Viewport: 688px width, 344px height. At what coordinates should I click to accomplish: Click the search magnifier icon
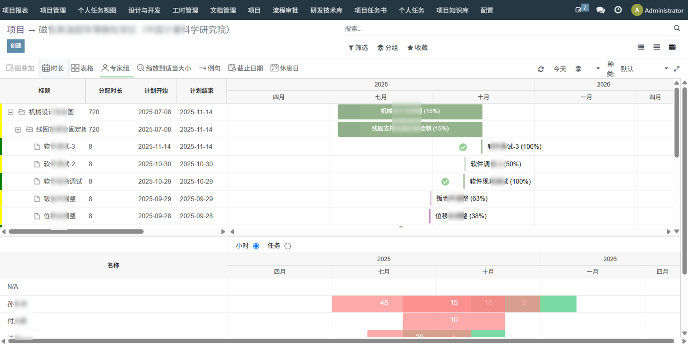677,28
